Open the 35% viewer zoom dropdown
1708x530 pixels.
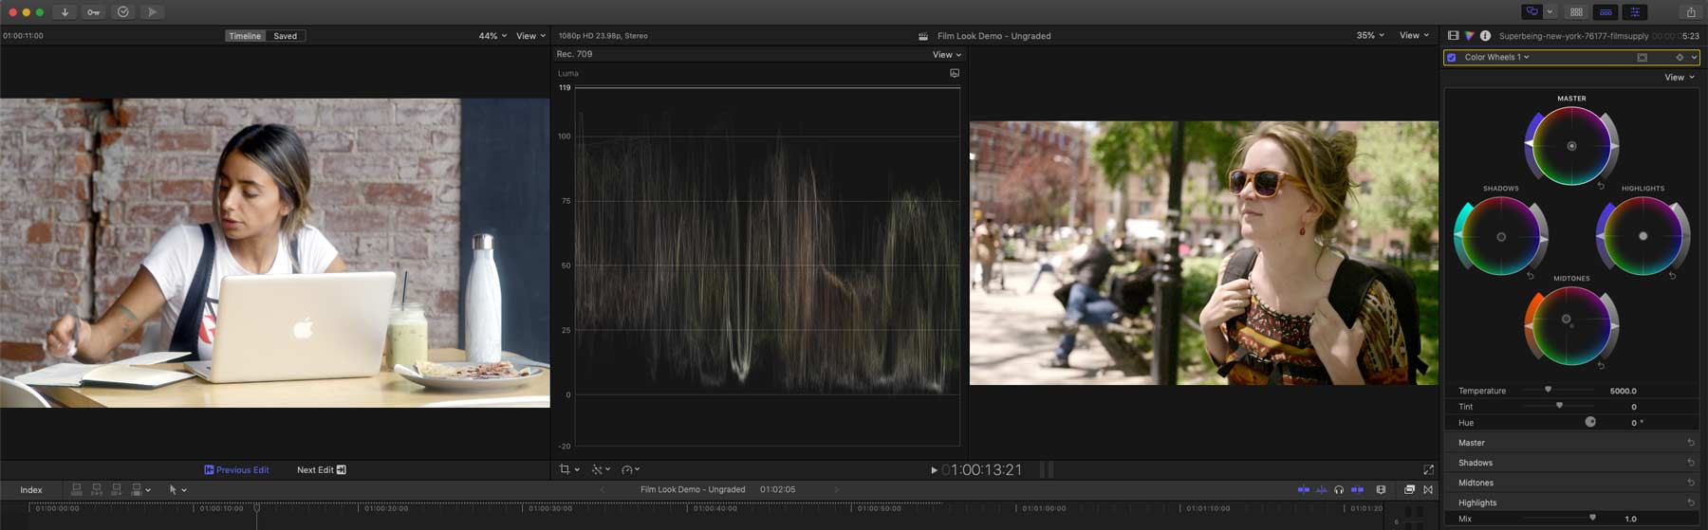pyautogui.click(x=1370, y=35)
